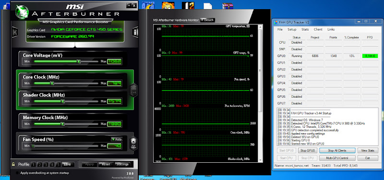
Task: Click the Exit button in FAH Tracker
Action: pos(368,158)
